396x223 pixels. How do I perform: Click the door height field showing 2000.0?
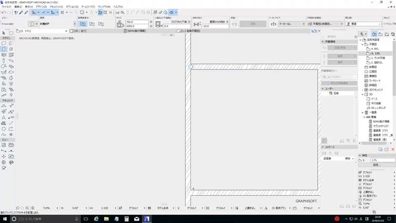click(137, 26)
